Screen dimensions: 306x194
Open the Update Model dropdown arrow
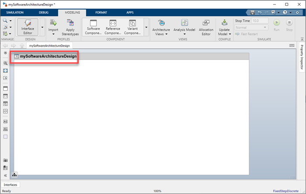point(230,34)
